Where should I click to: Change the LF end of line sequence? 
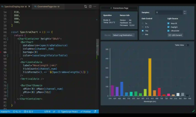pos(54,111)
